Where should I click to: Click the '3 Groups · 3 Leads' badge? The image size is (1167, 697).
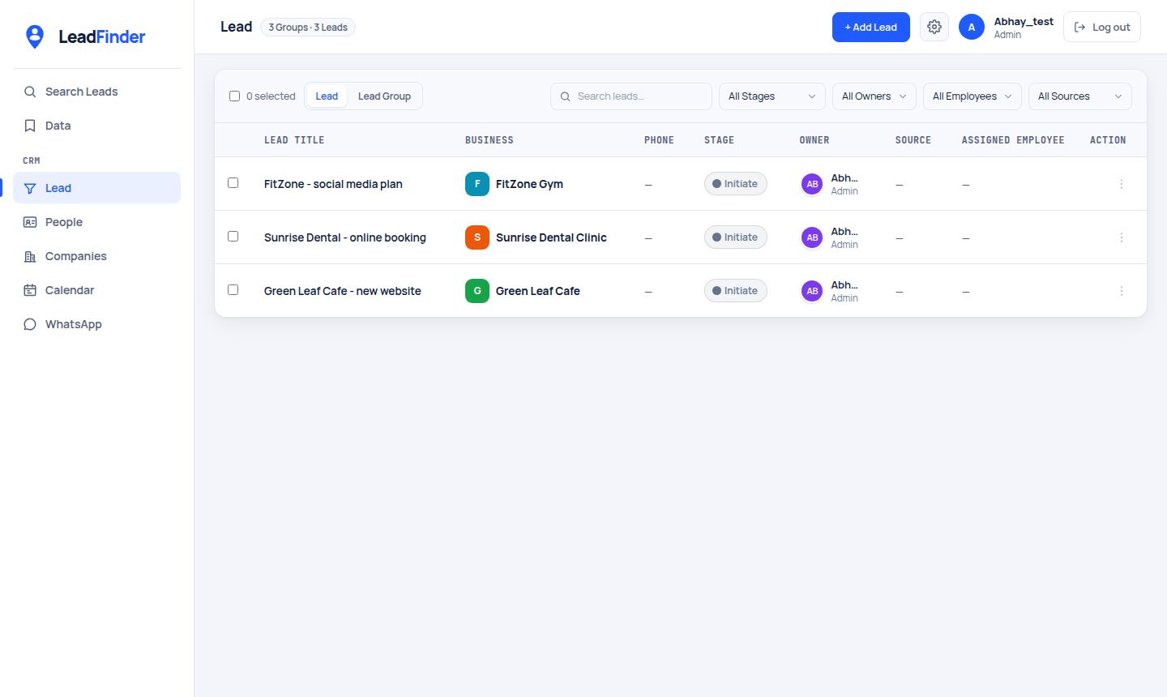tap(308, 28)
